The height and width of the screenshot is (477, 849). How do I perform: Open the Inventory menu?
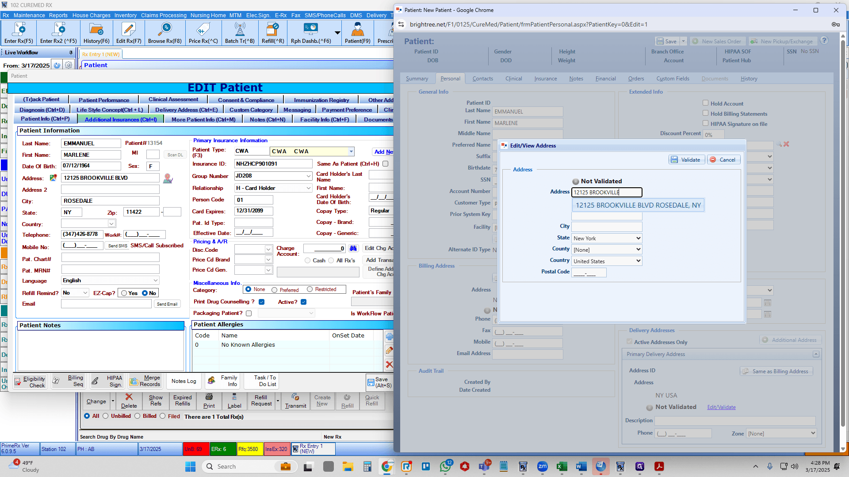click(126, 15)
